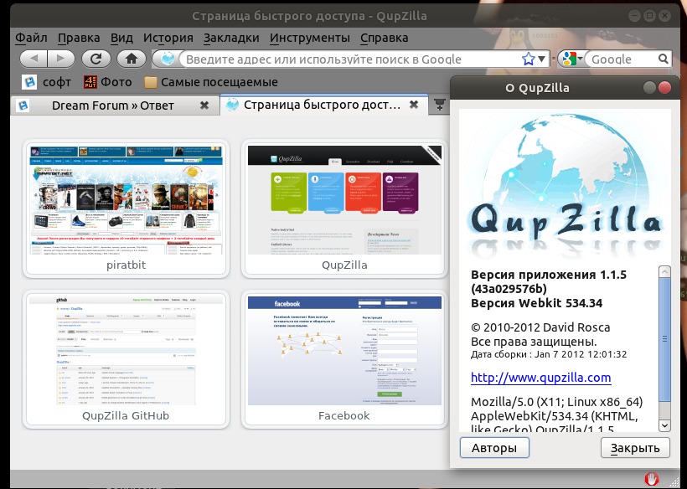Image resolution: width=687 pixels, height=489 pixels.
Task: Minimize the О QupZilla dialog gray button
Action: [649, 88]
